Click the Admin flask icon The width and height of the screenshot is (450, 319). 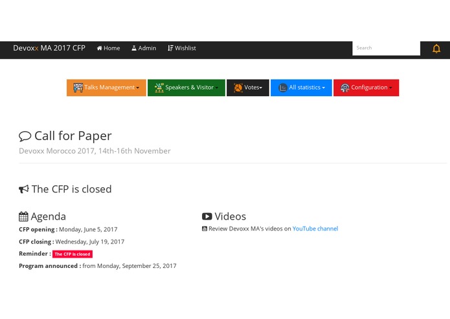[x=134, y=48]
